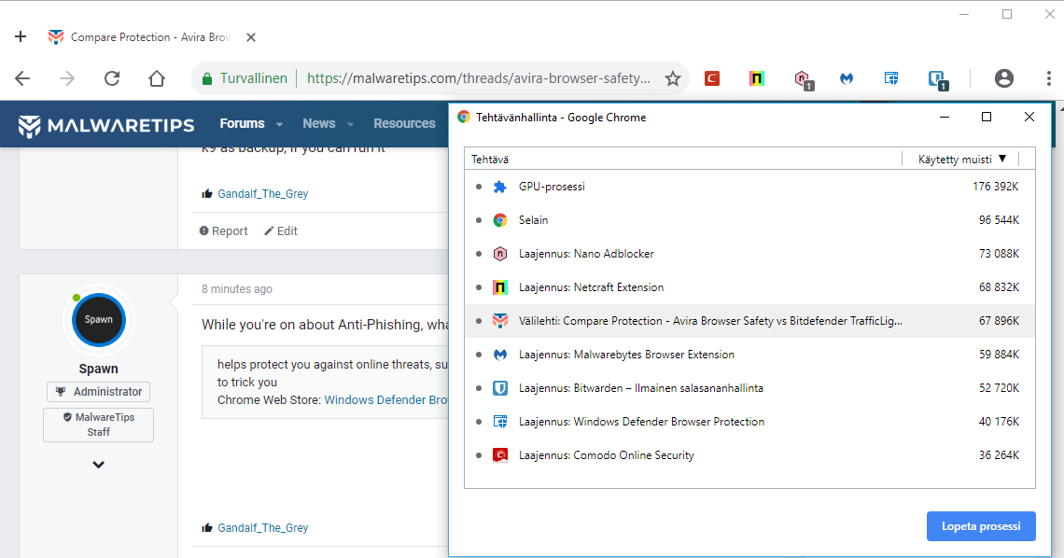Click the address bar URL field
Image resolution: width=1064 pixels, height=558 pixels.
click(x=478, y=78)
